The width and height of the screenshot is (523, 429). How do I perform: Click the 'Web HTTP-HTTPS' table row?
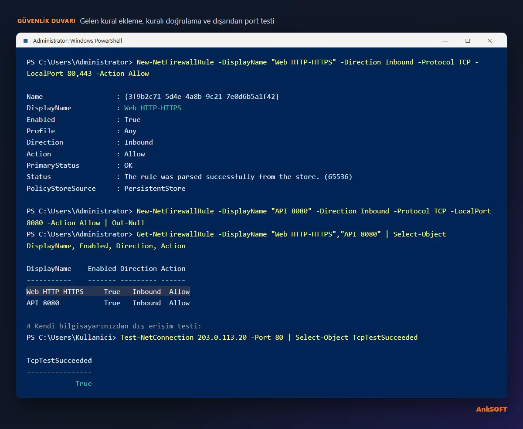[108, 292]
